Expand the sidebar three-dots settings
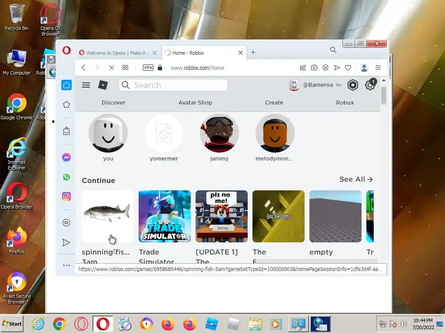 click(66, 265)
